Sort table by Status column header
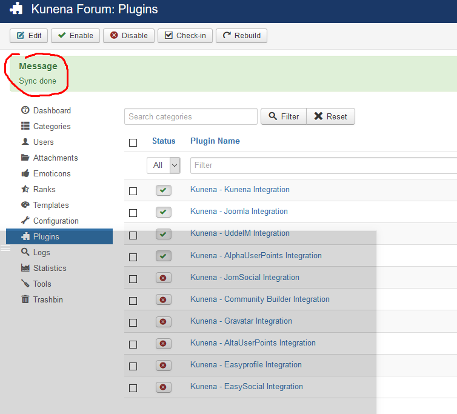The height and width of the screenshot is (414, 457). tap(164, 141)
